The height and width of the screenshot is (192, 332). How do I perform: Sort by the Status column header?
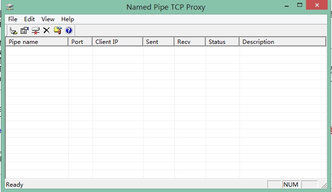pos(222,42)
